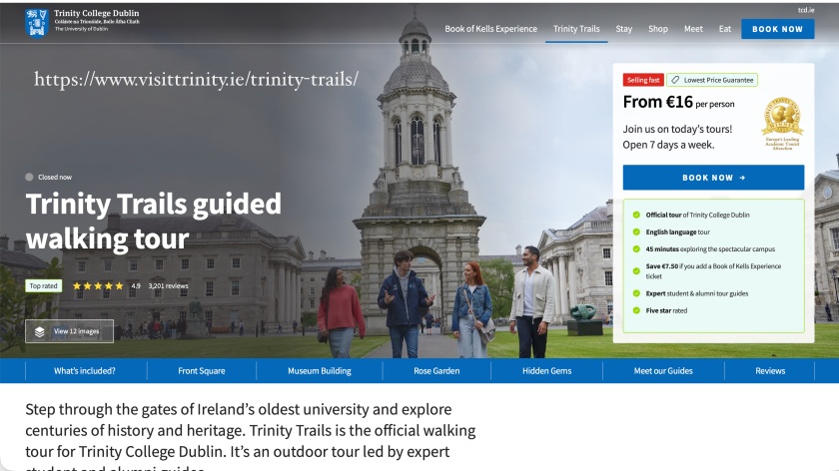Open the 3,201 reviews link
This screenshot has height=471, width=839.
pyautogui.click(x=168, y=285)
